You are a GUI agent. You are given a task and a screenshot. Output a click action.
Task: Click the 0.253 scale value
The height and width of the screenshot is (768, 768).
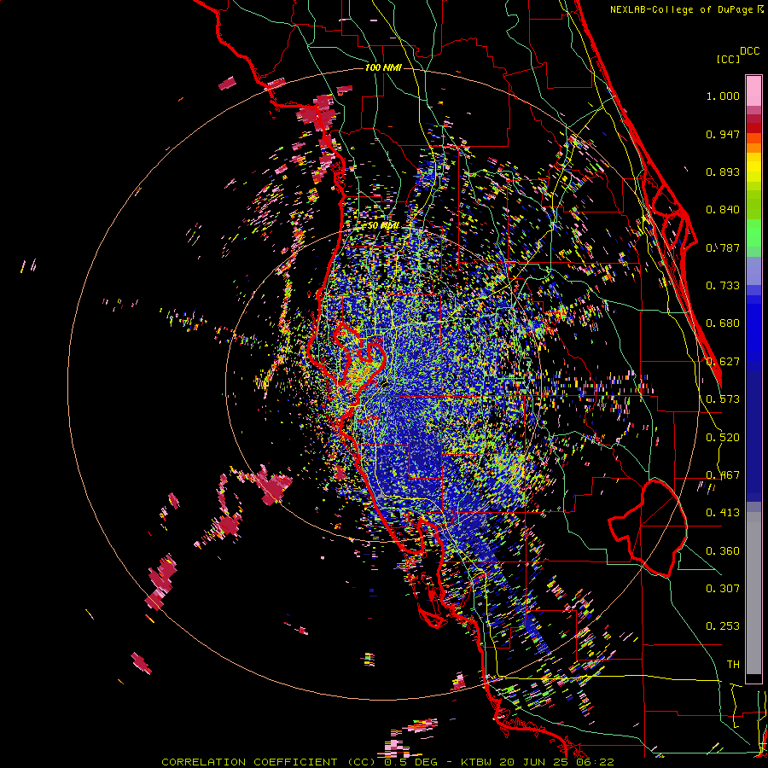(723, 626)
